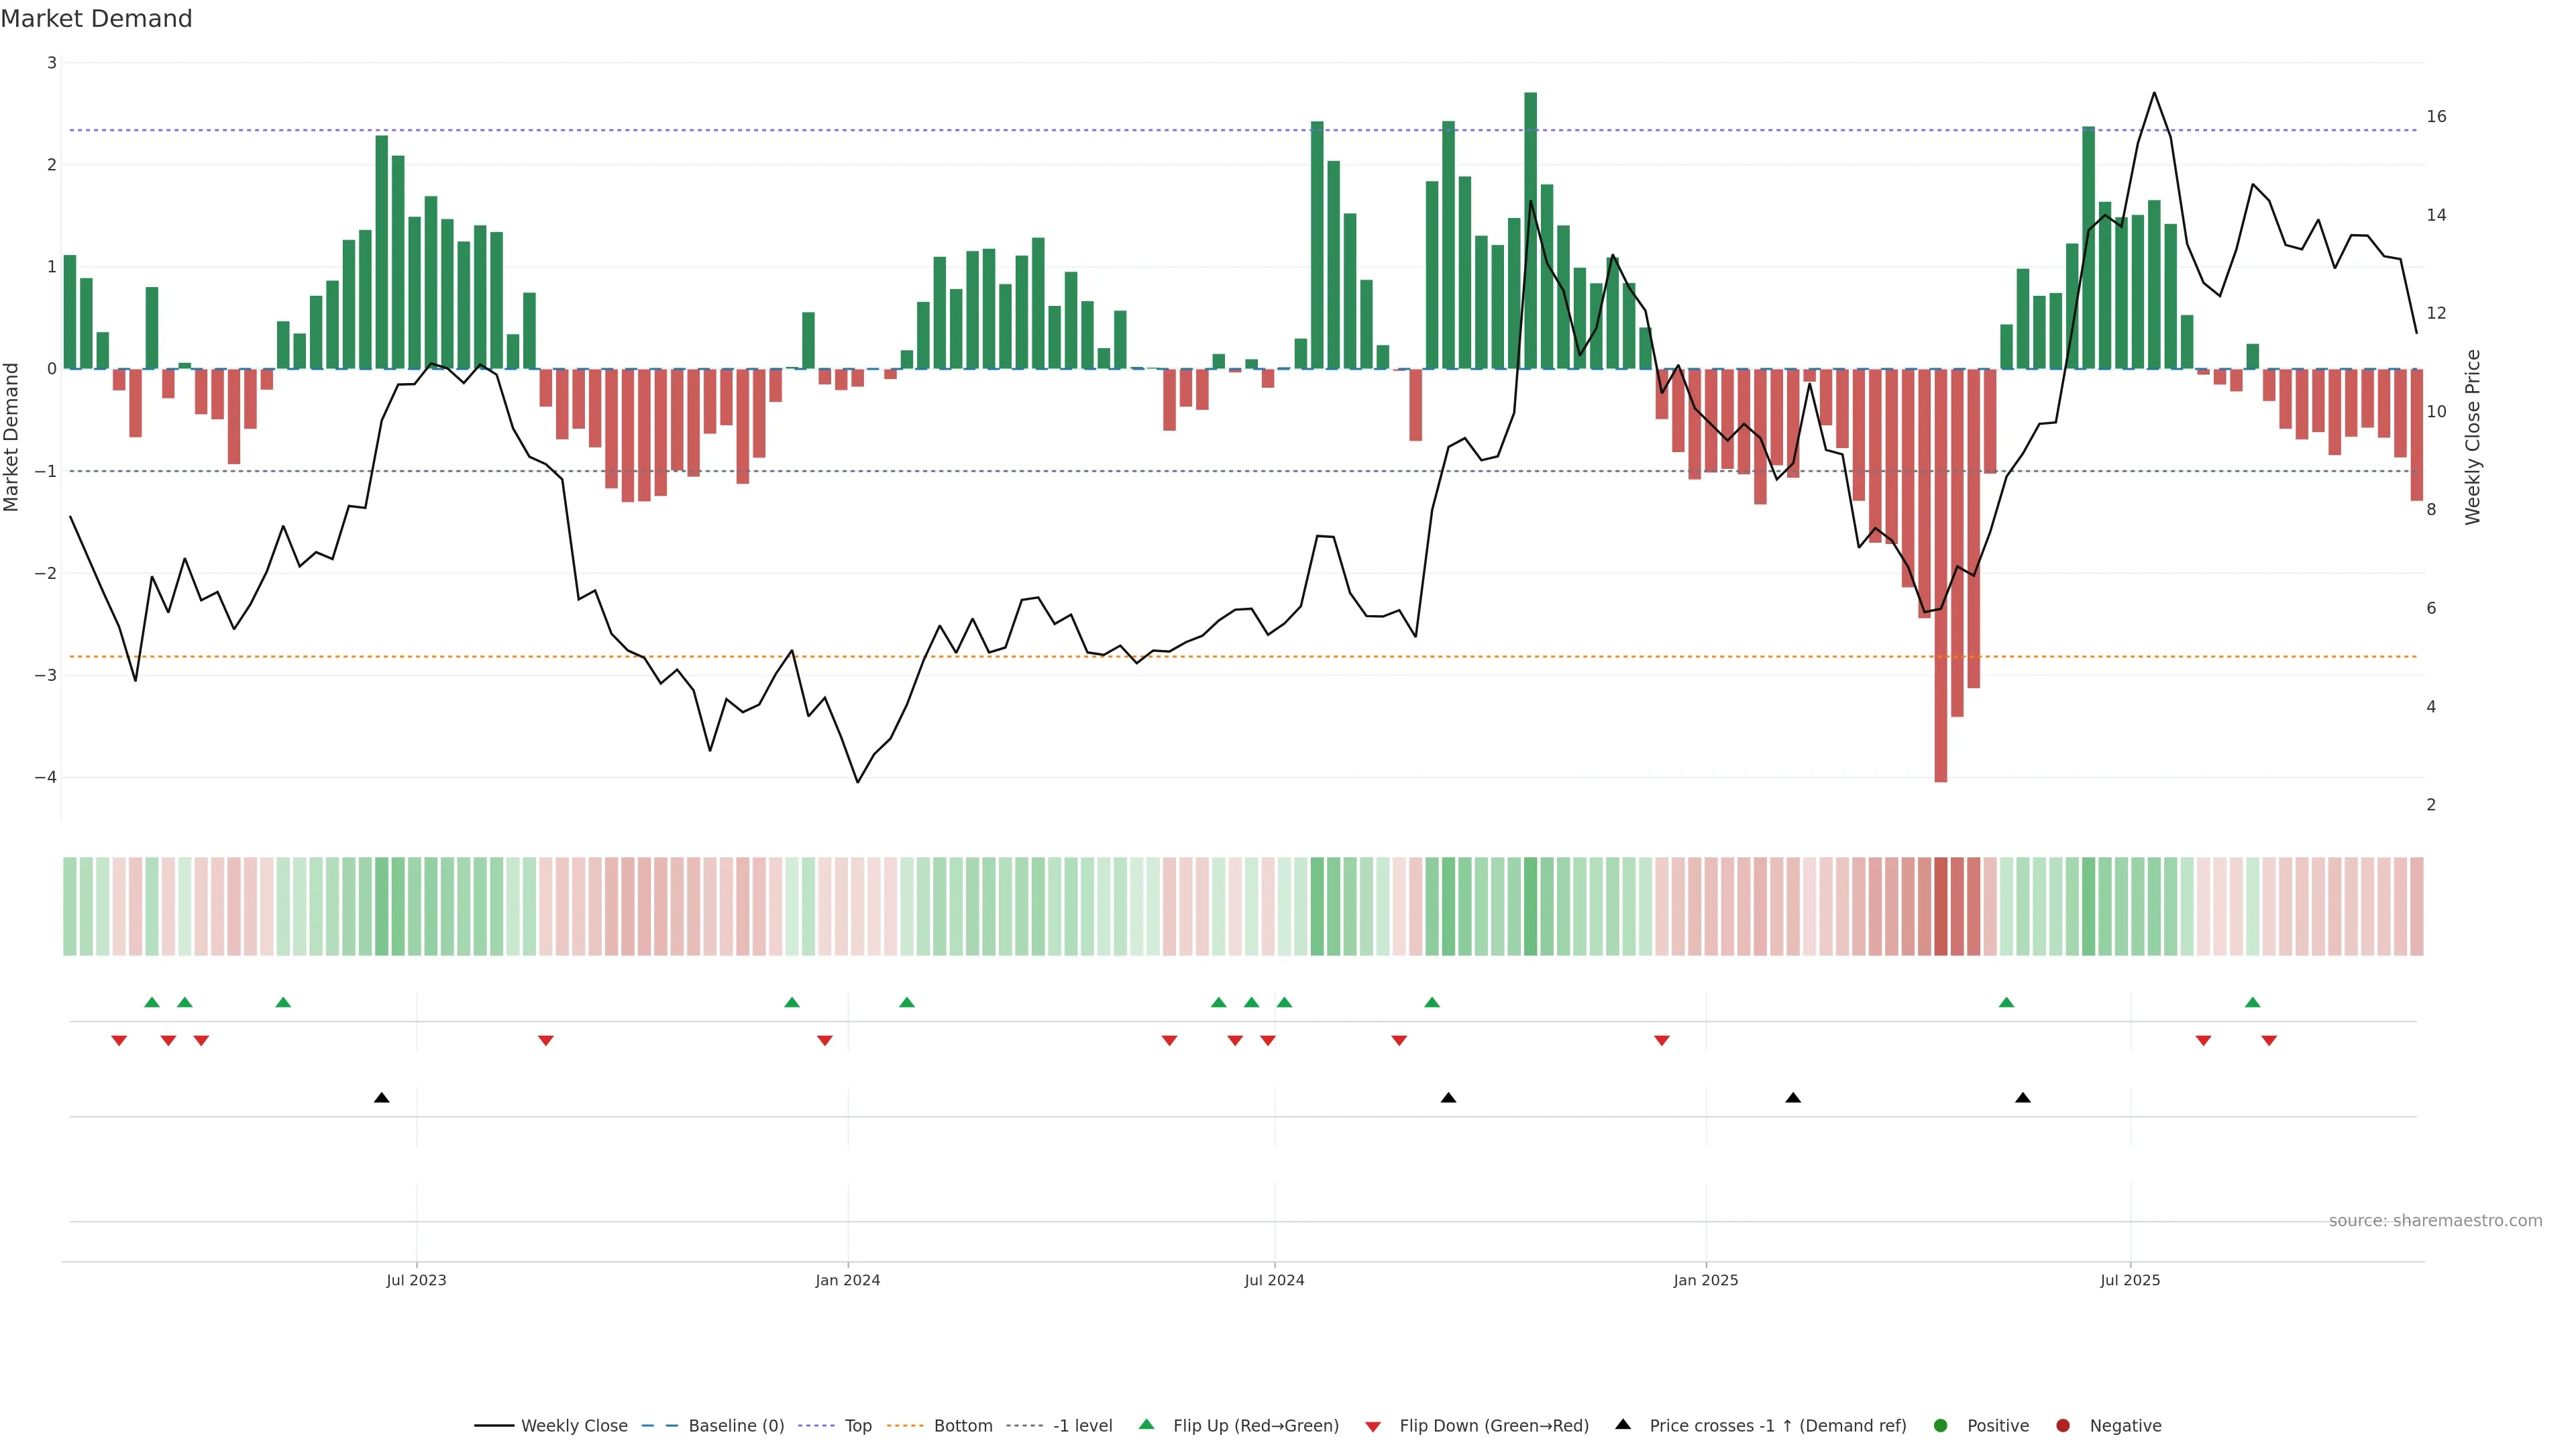Screen dimensions: 2576x1449
Task: Click the green Positive circle legend icon
Action: [x=1941, y=1426]
